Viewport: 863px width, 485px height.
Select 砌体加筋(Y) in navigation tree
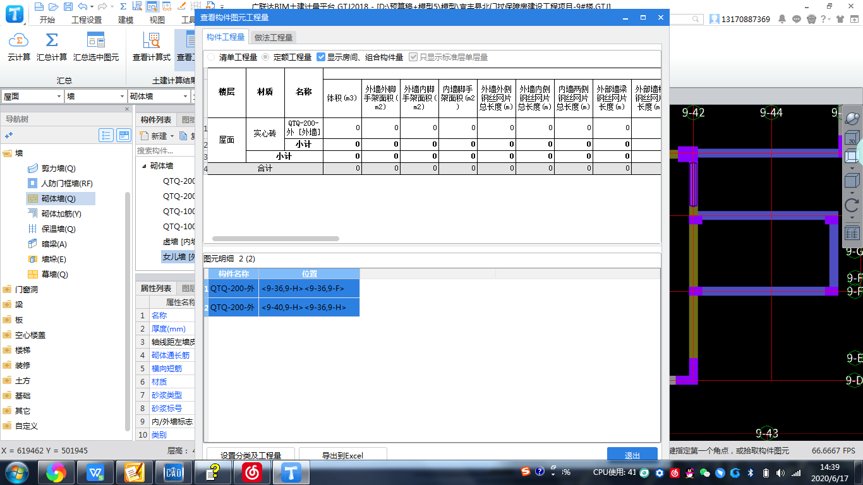(61, 213)
